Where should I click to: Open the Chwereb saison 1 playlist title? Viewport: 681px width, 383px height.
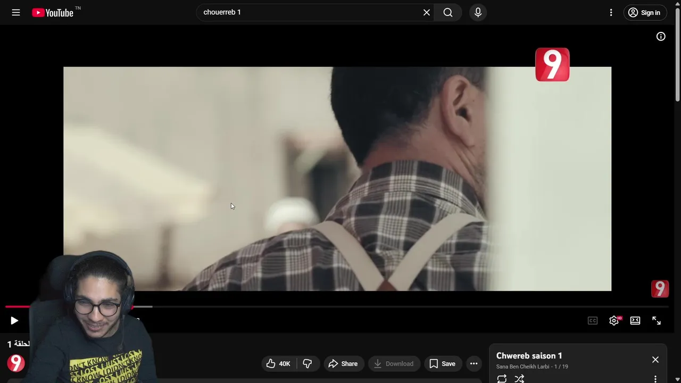click(x=529, y=355)
